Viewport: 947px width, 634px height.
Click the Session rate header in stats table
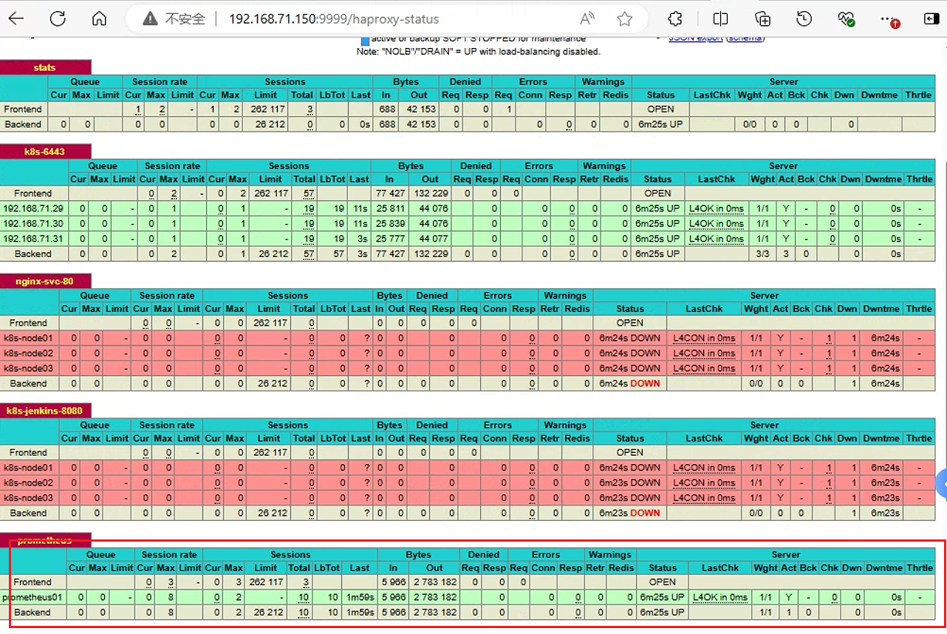pos(160,82)
